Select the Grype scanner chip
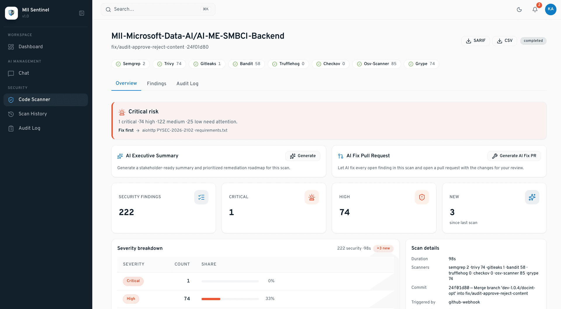The width and height of the screenshot is (561, 309). click(422, 64)
